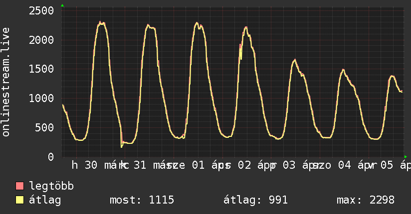Click the red legtöbb legend swatch
Viewport: 411px width, 214px height.
20,187
